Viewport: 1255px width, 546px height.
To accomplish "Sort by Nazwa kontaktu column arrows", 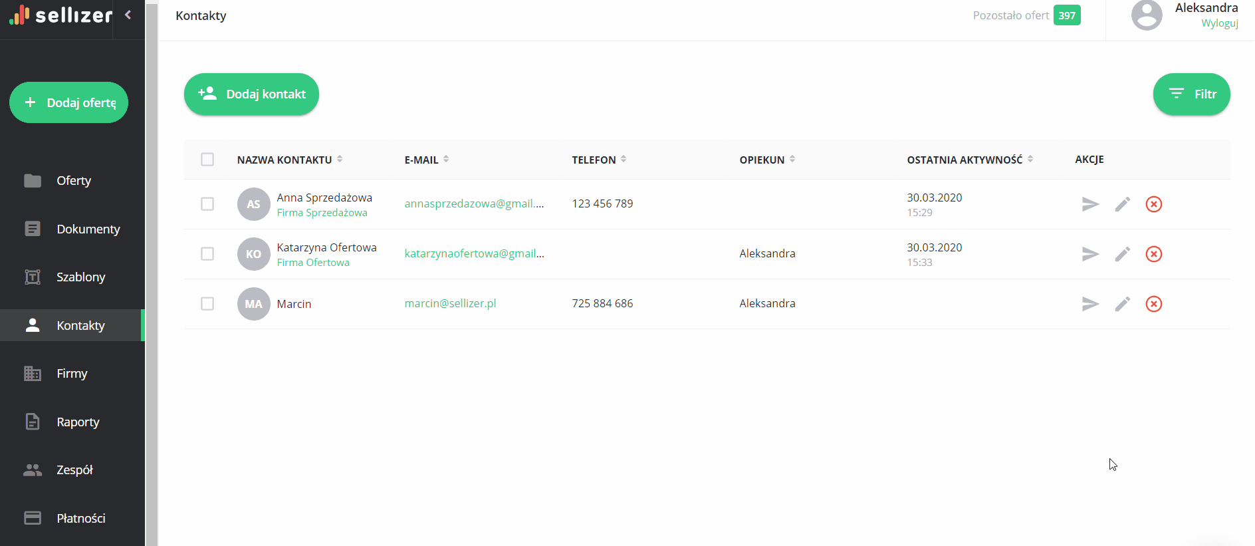I will coord(340,159).
